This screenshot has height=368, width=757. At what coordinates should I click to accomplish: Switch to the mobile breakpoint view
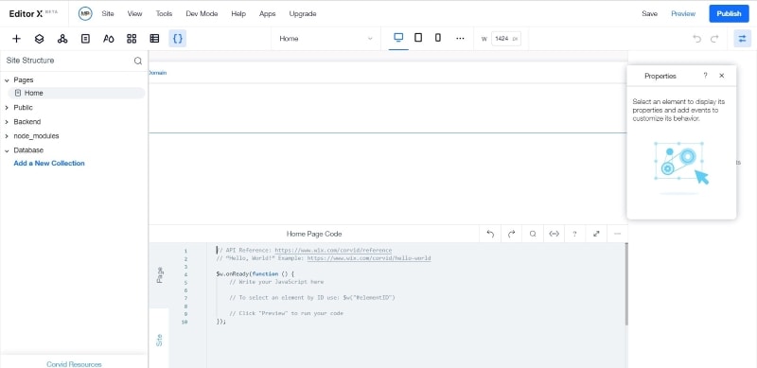pos(438,38)
